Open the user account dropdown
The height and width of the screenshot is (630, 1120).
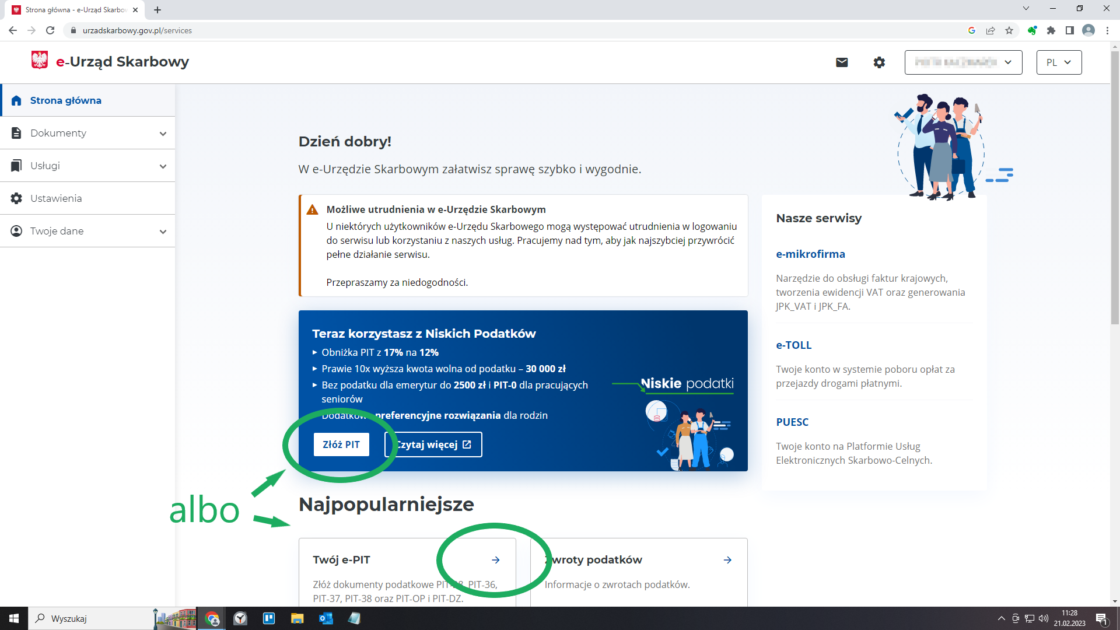(x=963, y=62)
